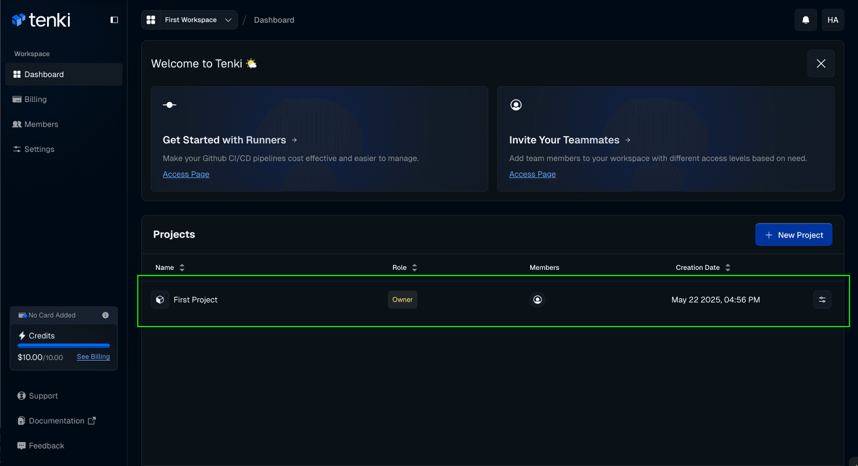
Task: Open the Get Started with Runners heading
Action: (x=224, y=140)
